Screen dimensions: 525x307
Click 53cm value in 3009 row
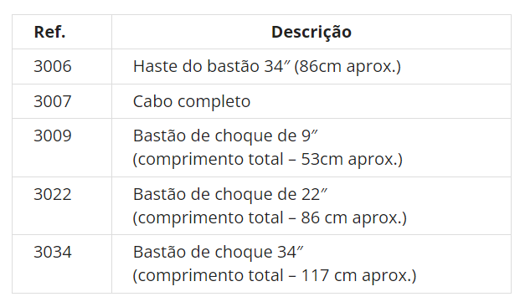[x=322, y=159]
